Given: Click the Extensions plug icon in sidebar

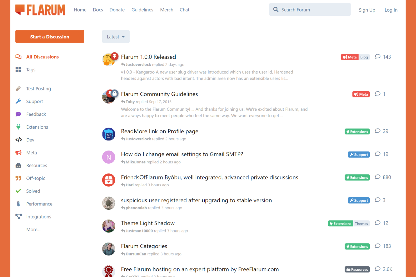Looking at the screenshot, I should (19, 127).
